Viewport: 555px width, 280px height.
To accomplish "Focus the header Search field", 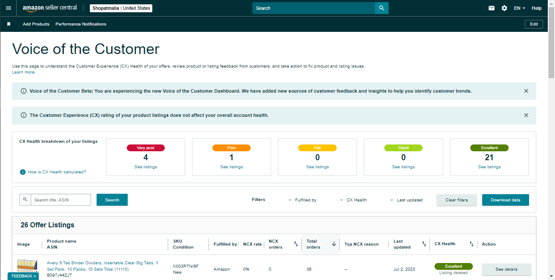I will click(314, 8).
